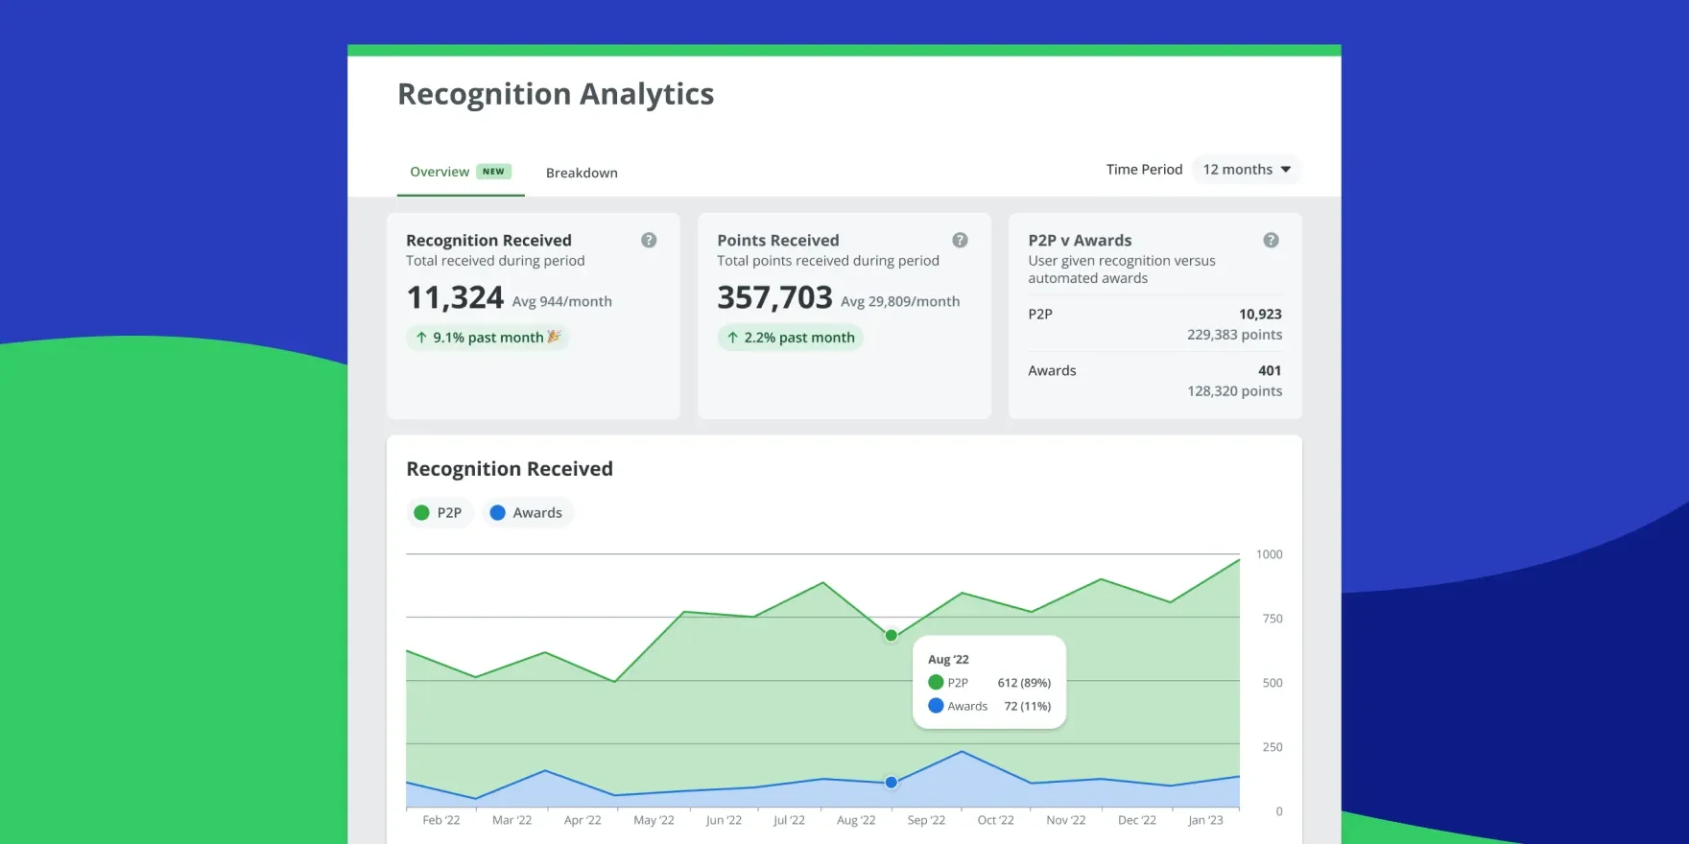Screen dimensions: 1689x844
Task: Click the up arrow in 9.1% past month badge
Action: [x=421, y=338]
